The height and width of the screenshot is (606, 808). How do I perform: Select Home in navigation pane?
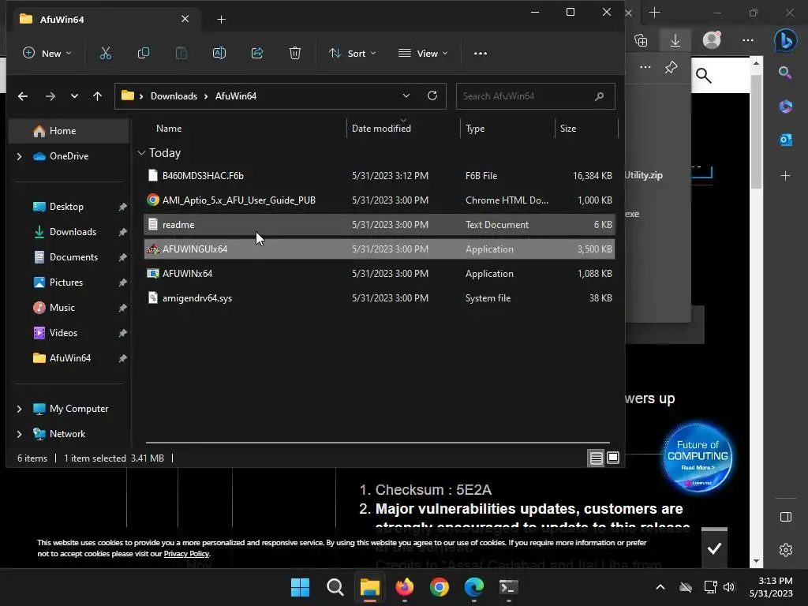click(69, 131)
